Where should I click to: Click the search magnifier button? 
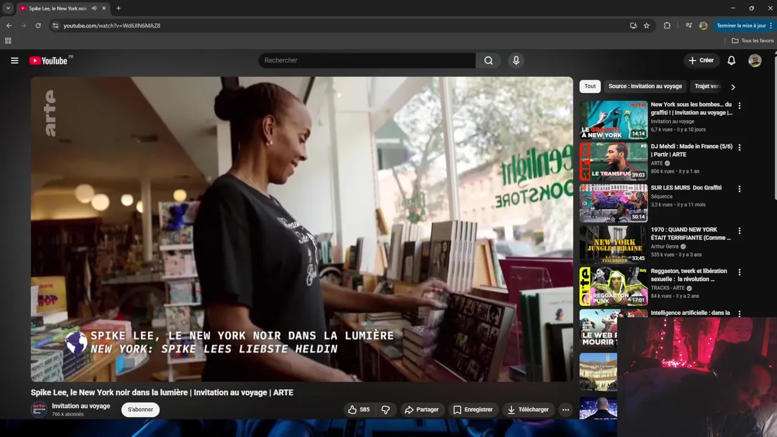[x=489, y=61]
